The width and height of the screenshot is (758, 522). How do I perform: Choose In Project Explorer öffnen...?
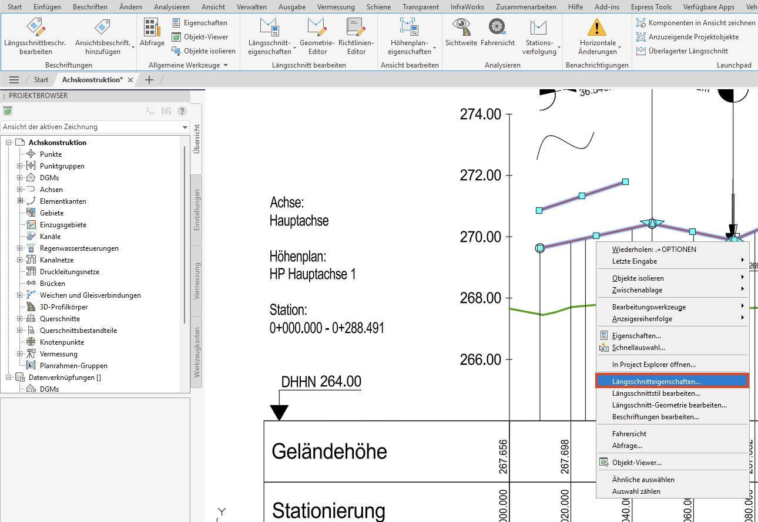pyautogui.click(x=672, y=365)
